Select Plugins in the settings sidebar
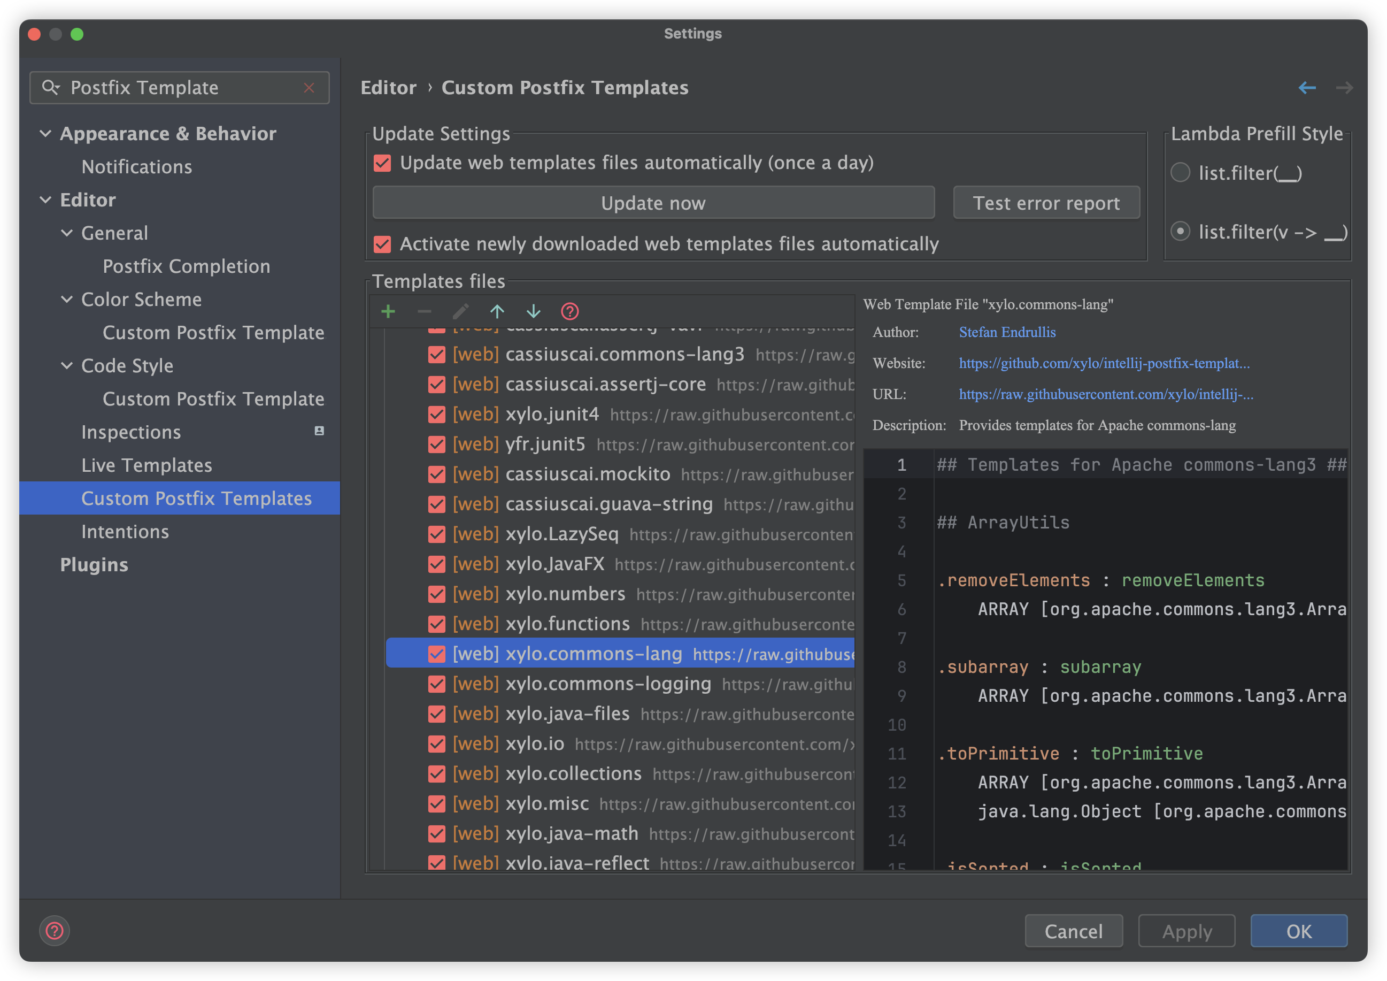 [x=94, y=564]
